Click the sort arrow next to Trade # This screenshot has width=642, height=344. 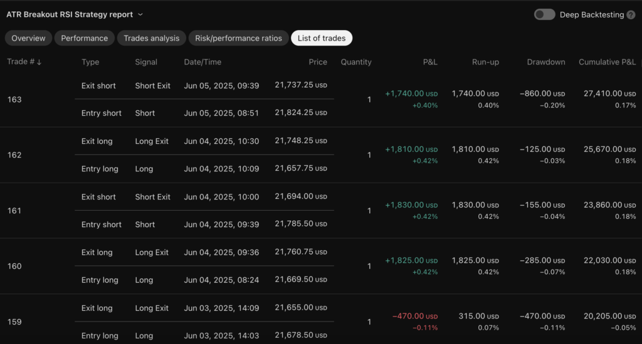pos(39,62)
